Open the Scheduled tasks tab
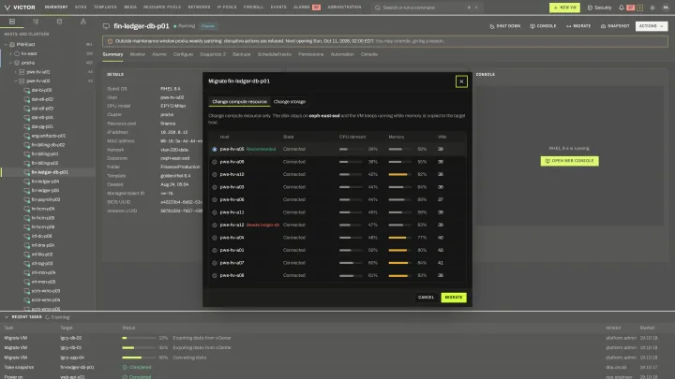 point(274,54)
